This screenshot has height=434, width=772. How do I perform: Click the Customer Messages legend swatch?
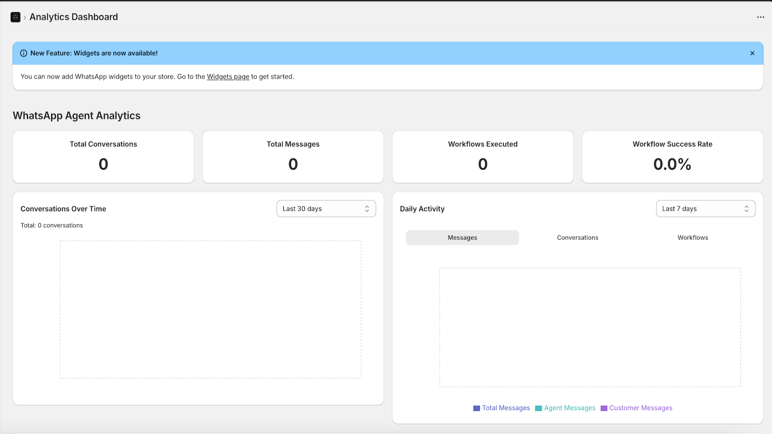[x=603, y=407]
